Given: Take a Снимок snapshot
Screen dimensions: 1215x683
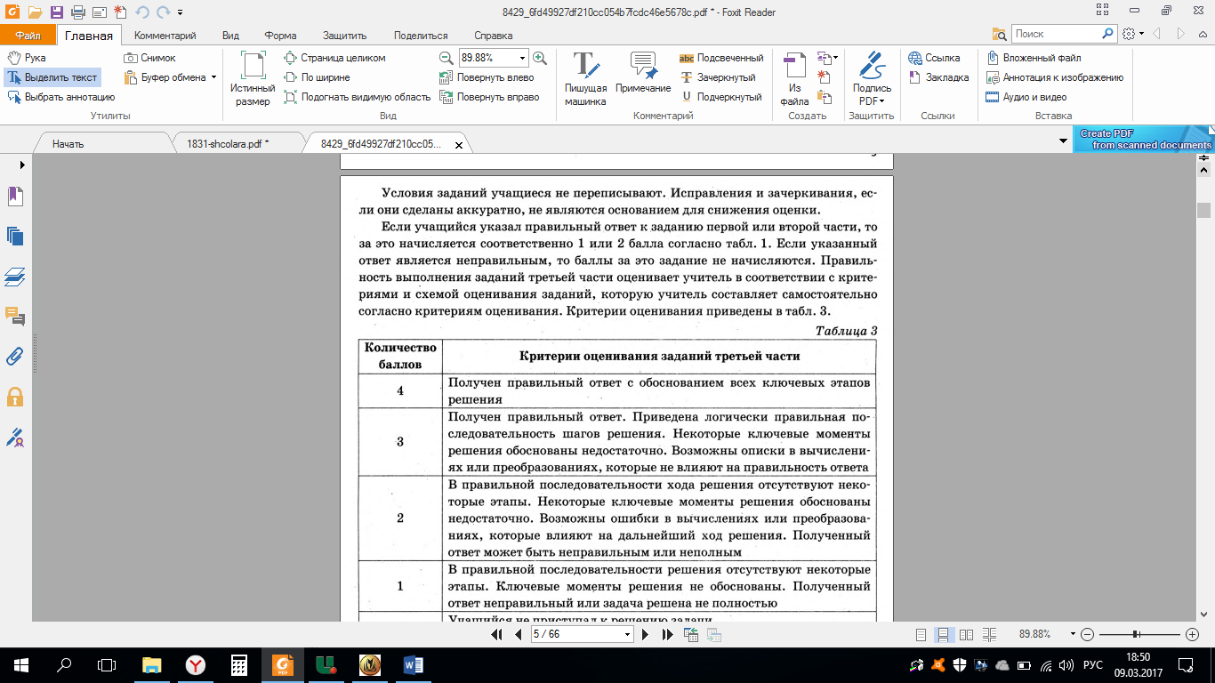Looking at the screenshot, I should pyautogui.click(x=150, y=58).
